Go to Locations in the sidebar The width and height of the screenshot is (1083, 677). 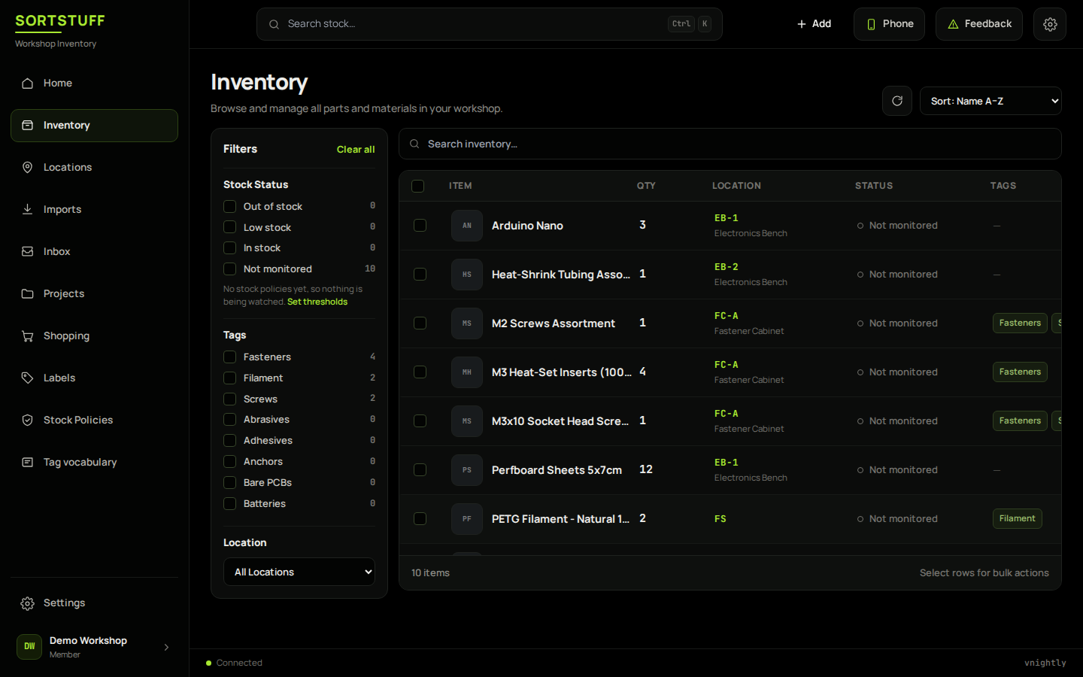(x=94, y=168)
